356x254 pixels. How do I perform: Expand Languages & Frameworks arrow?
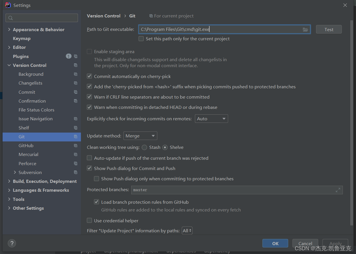coord(9,190)
